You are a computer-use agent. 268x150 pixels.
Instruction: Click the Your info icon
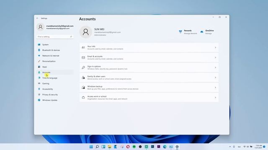point(83,47)
